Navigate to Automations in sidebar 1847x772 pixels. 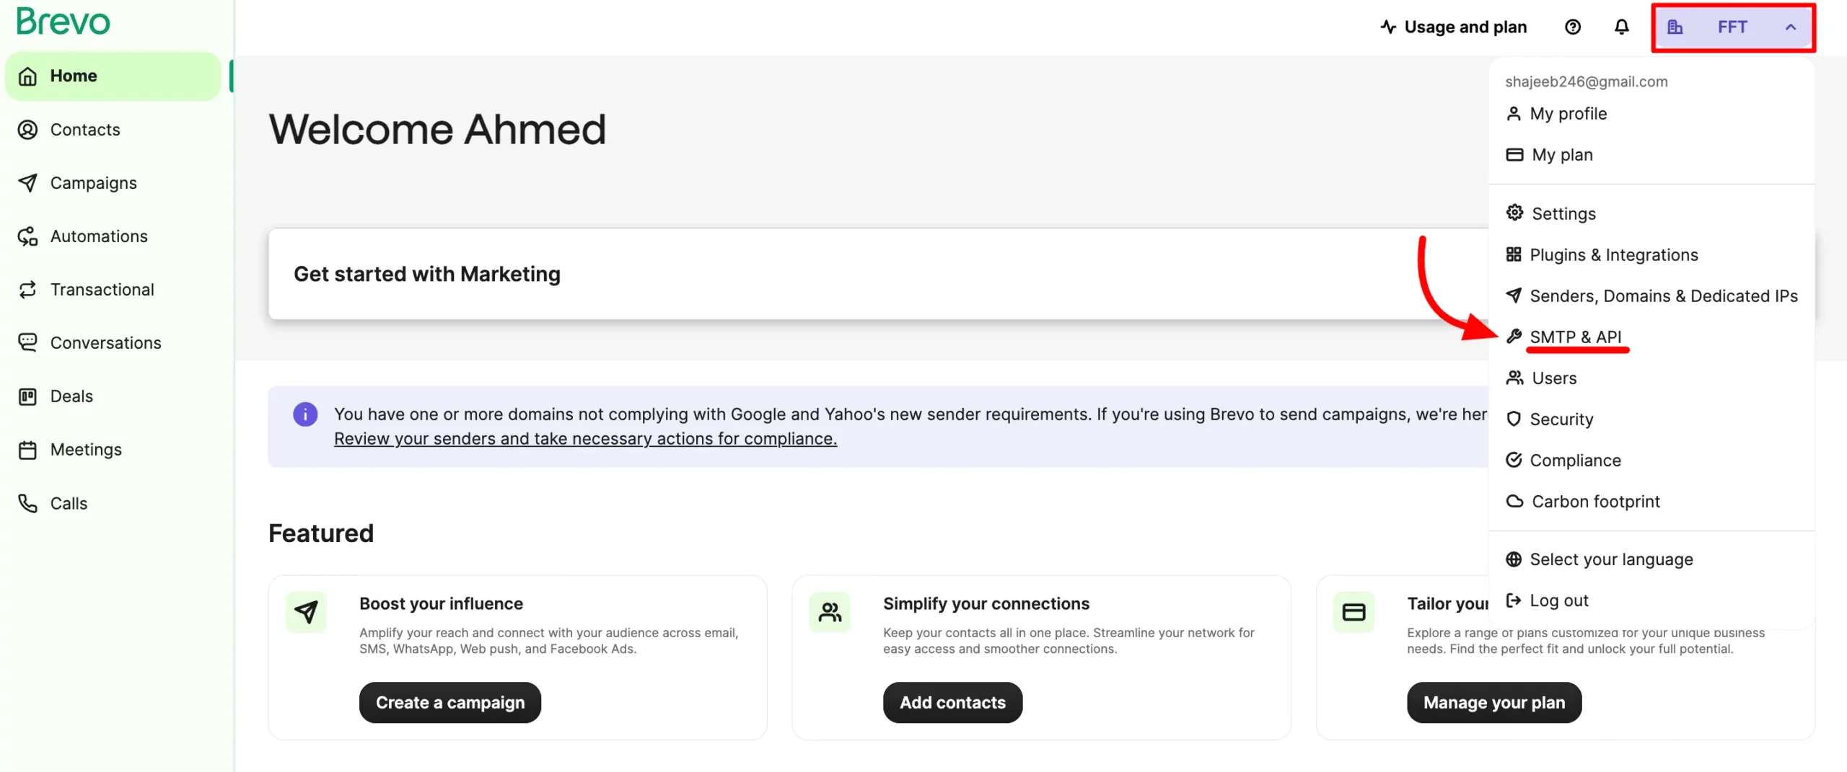pyautogui.click(x=99, y=236)
